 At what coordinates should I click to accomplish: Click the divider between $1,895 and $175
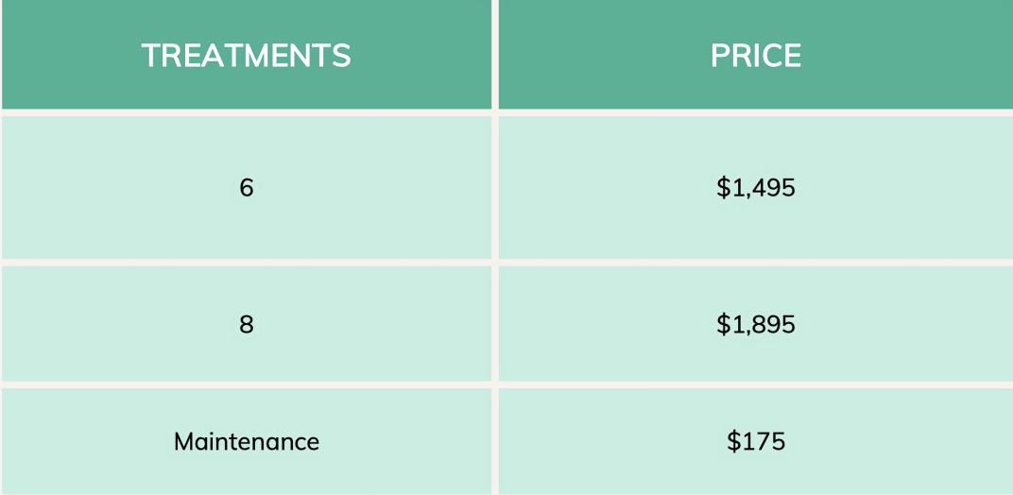click(755, 384)
